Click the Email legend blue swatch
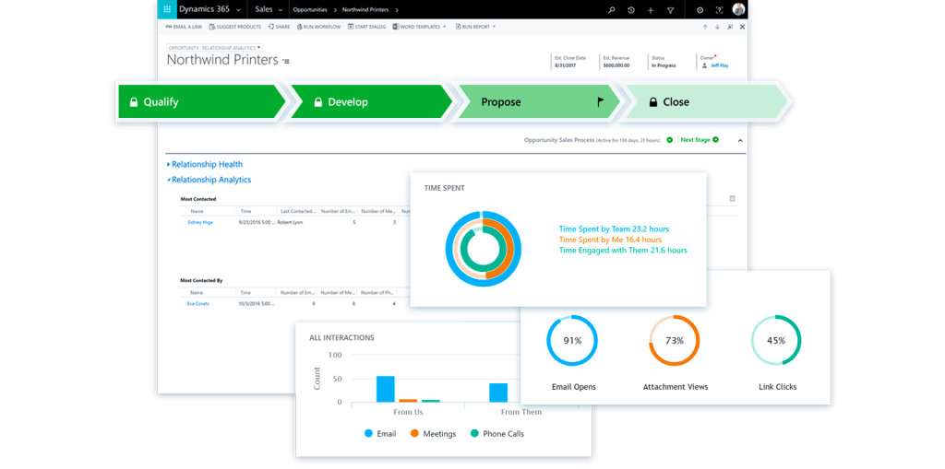This screenshot has width=945, height=469. tap(368, 433)
